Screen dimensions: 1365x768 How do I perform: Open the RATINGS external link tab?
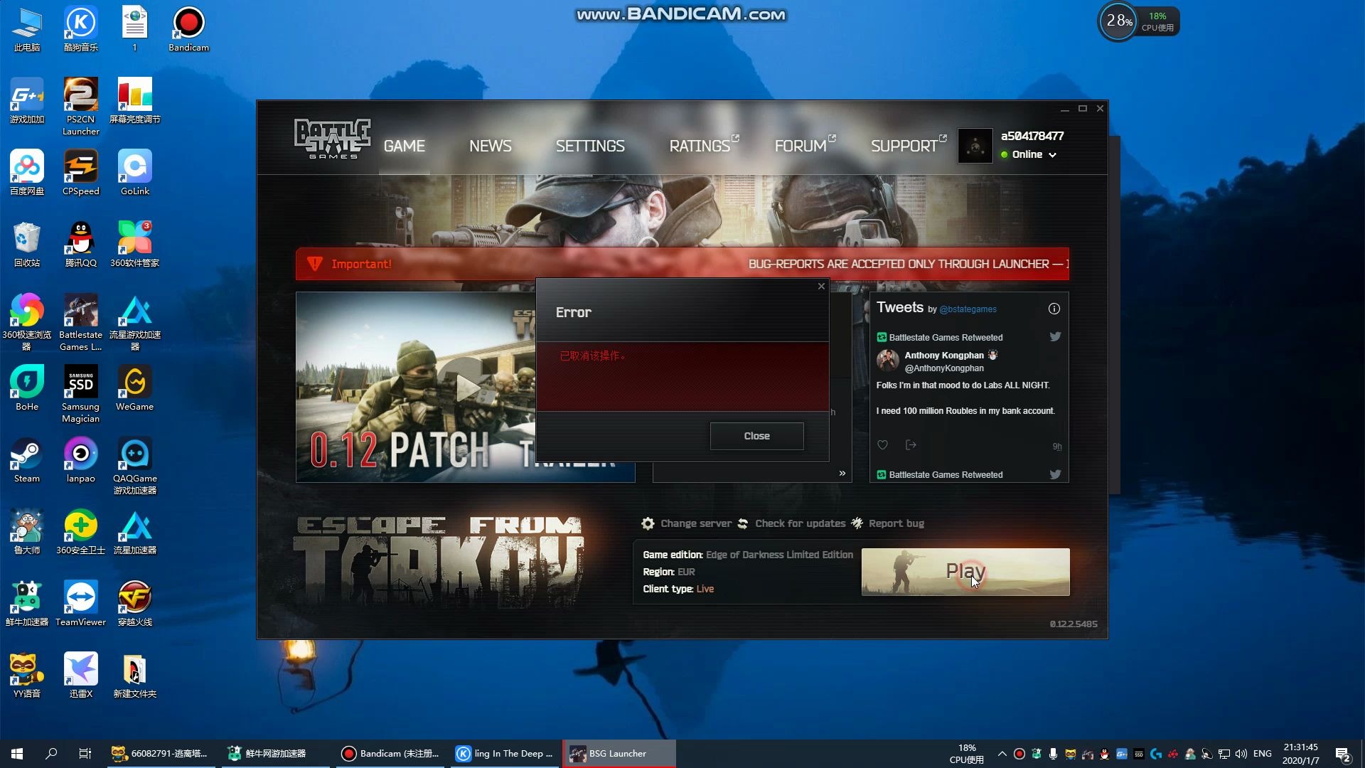click(703, 145)
